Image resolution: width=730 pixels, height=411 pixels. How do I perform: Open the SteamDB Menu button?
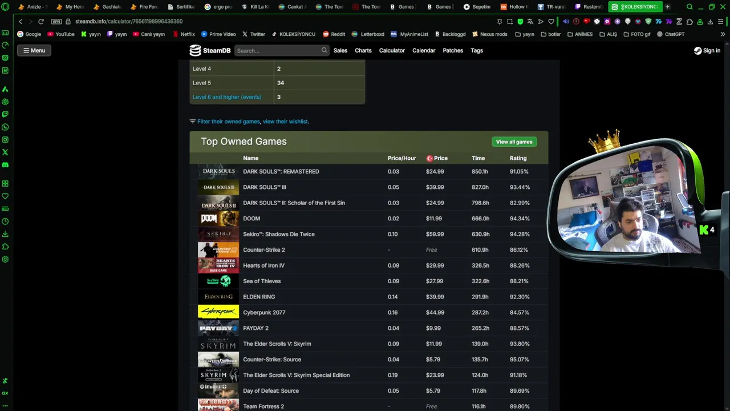tap(34, 50)
